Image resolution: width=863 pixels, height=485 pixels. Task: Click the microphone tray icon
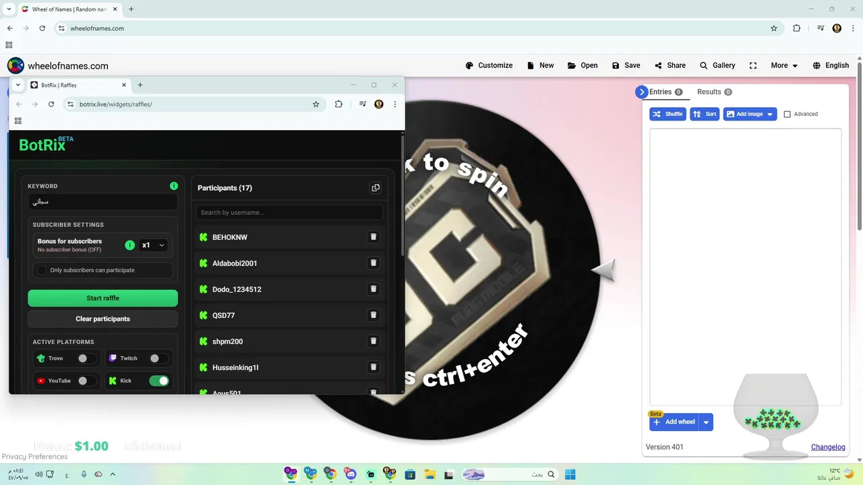[84, 474]
